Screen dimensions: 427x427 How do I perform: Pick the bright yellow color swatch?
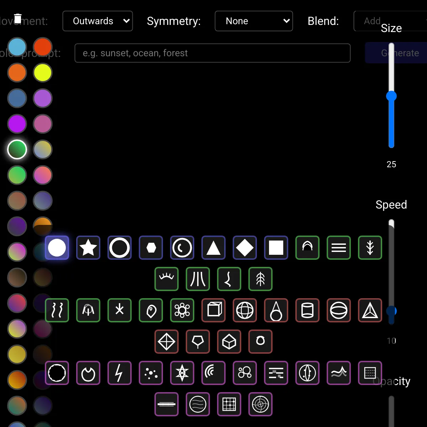click(x=43, y=73)
